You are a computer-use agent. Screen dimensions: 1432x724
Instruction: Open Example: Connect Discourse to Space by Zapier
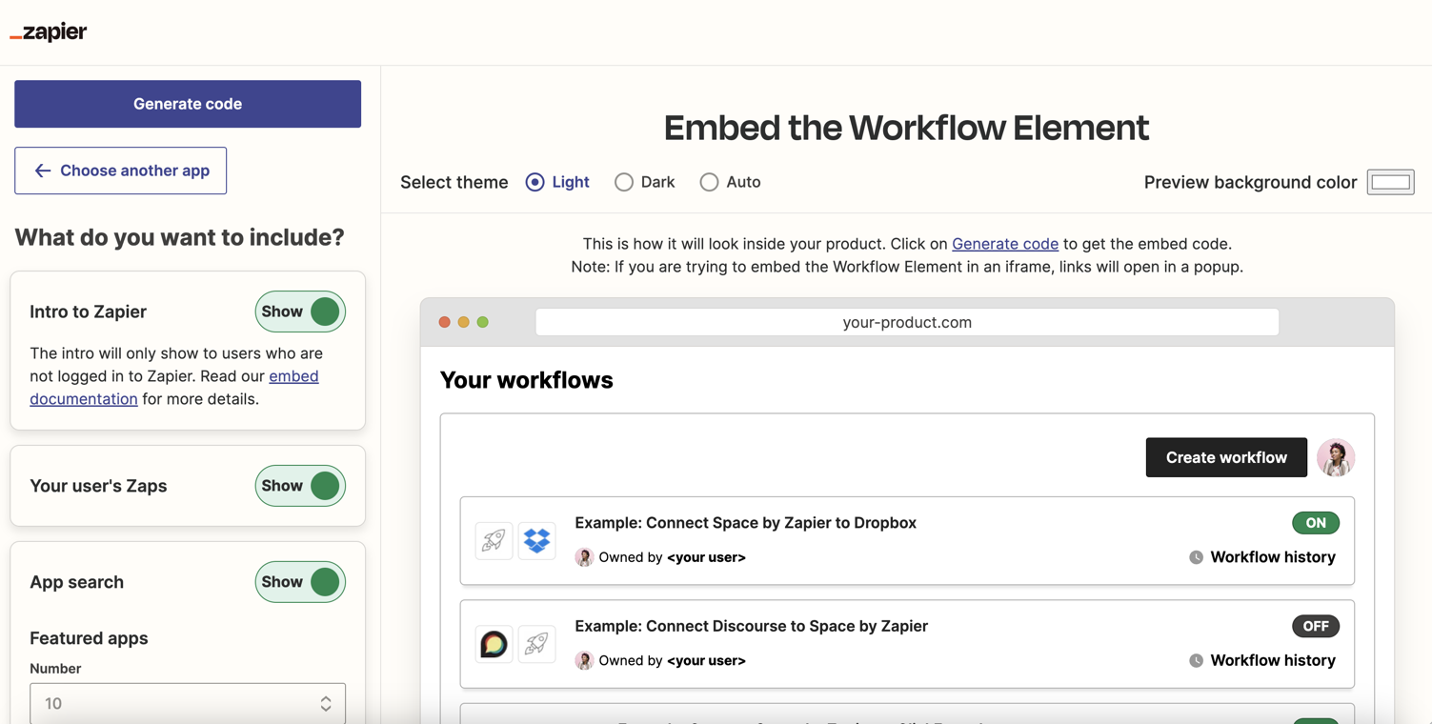click(751, 626)
